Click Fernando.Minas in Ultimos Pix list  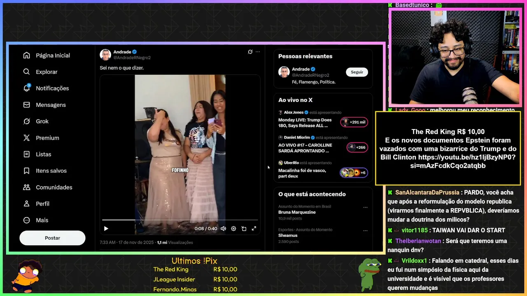(175, 289)
